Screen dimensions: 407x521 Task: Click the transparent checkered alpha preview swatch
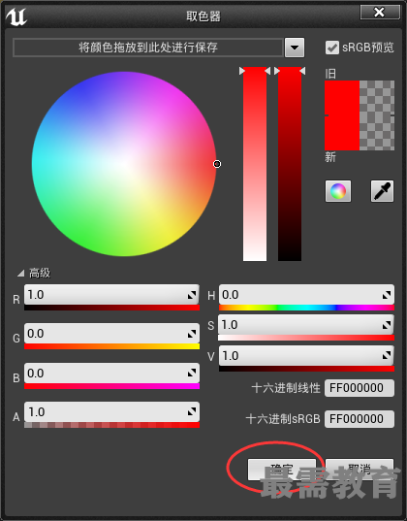pos(377,115)
